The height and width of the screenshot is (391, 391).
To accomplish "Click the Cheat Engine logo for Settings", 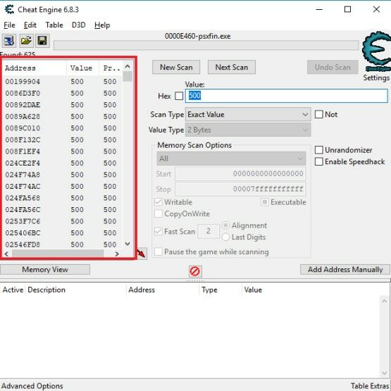I will pos(376,51).
